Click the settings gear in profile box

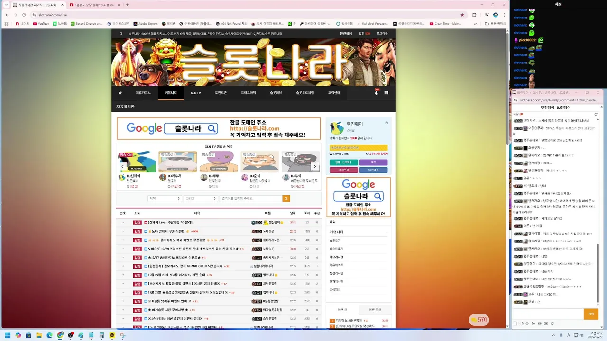pyautogui.click(x=386, y=123)
